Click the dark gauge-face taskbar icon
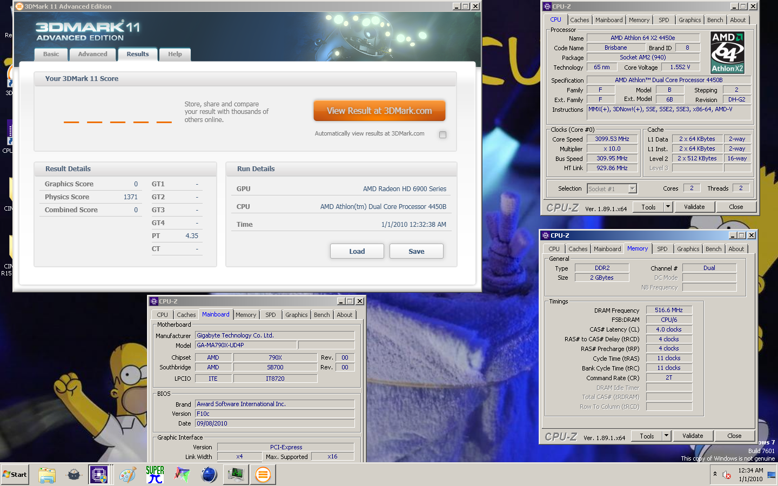Screen dimensions: 778x486 coord(74,475)
